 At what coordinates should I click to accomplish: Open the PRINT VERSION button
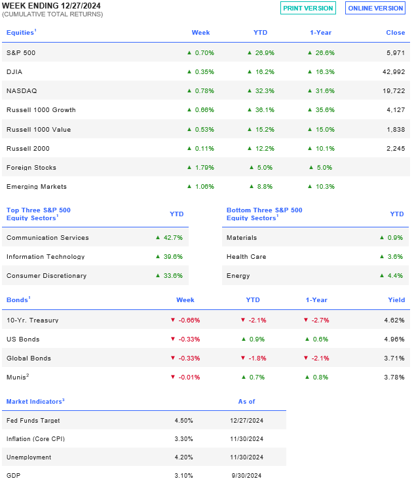click(x=308, y=9)
